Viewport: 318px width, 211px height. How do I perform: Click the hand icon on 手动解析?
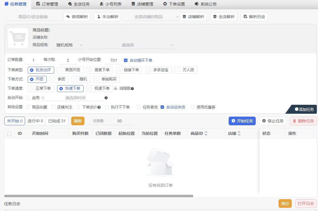[x=99, y=17]
